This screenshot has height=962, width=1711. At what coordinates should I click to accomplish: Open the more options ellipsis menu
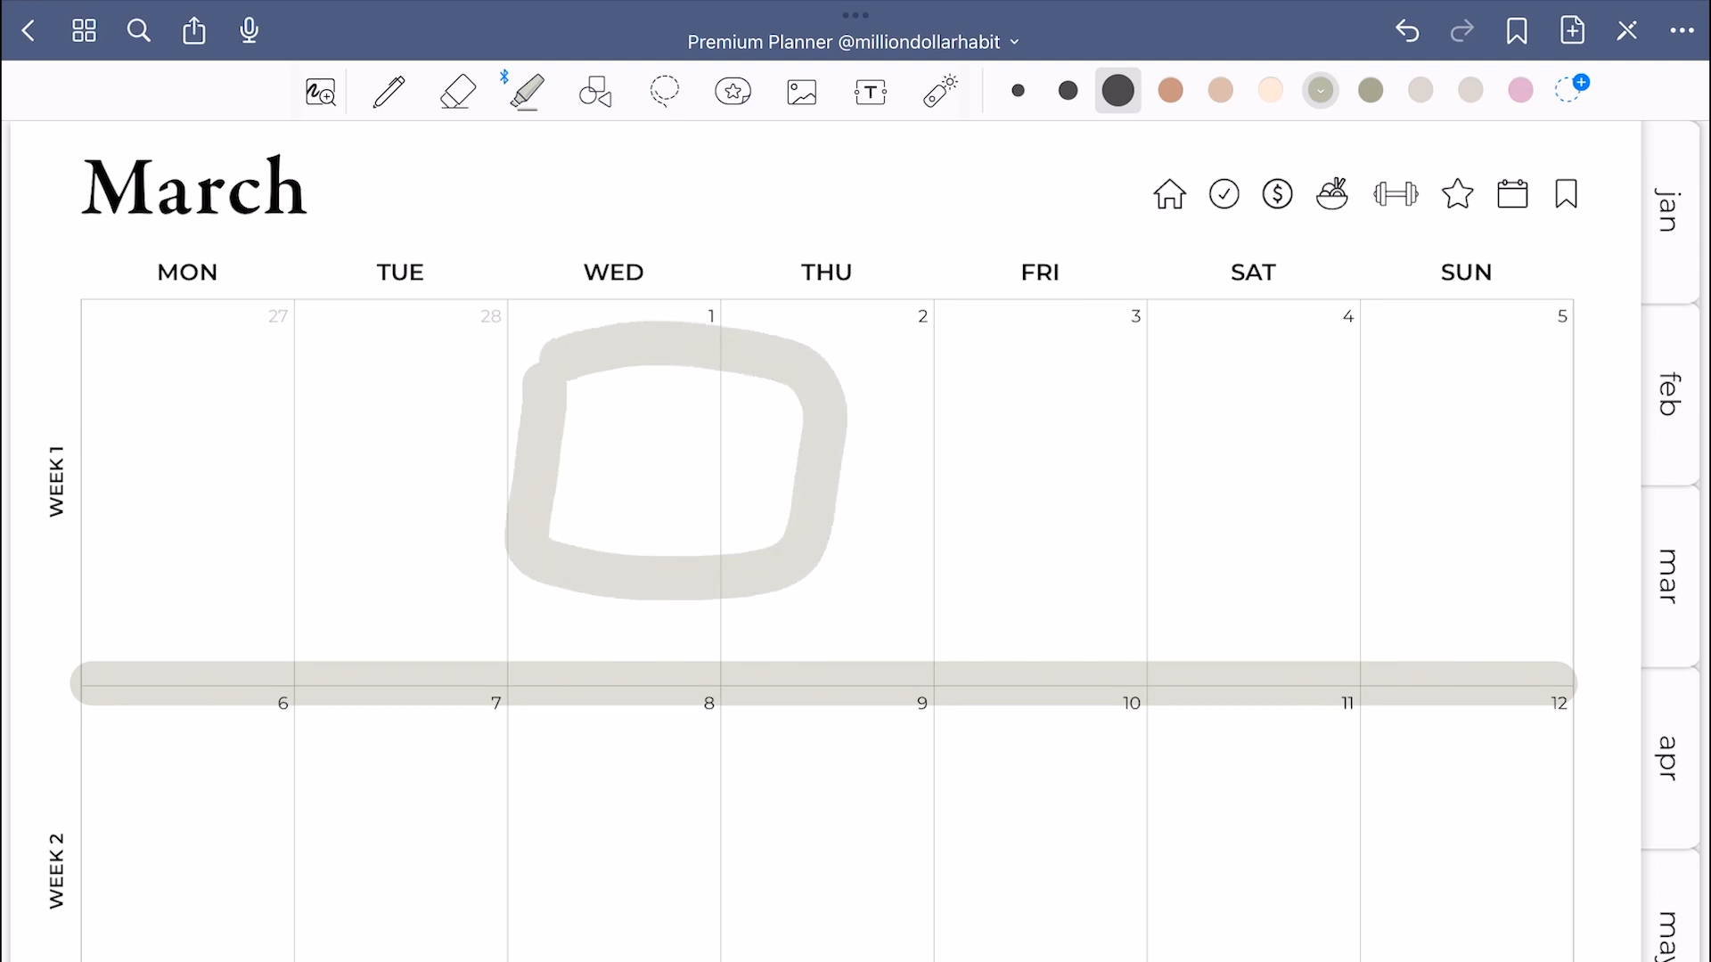pos(1682,31)
